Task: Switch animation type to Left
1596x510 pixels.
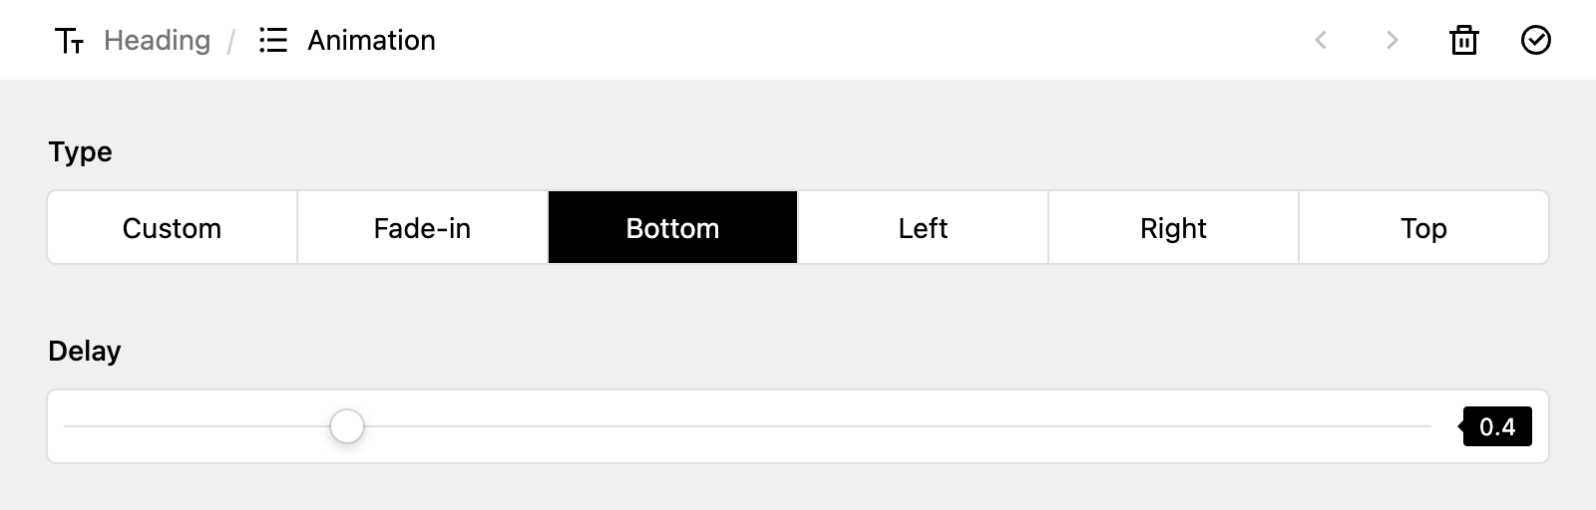Action: (923, 228)
